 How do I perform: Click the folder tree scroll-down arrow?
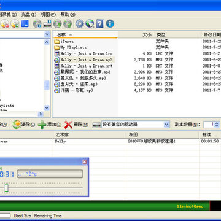[47, 108]
